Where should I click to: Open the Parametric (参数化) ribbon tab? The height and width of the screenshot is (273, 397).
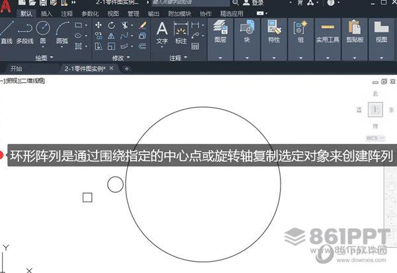tap(90, 13)
